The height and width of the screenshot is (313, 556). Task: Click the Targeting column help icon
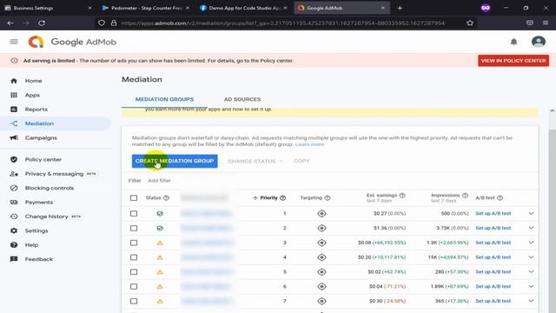[328, 198]
